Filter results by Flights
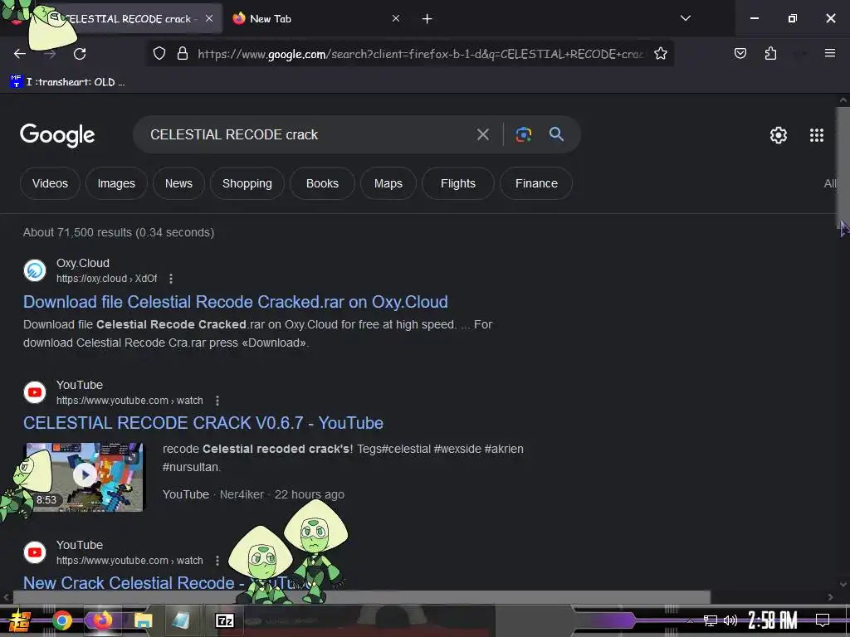The height and width of the screenshot is (637, 850). [458, 183]
